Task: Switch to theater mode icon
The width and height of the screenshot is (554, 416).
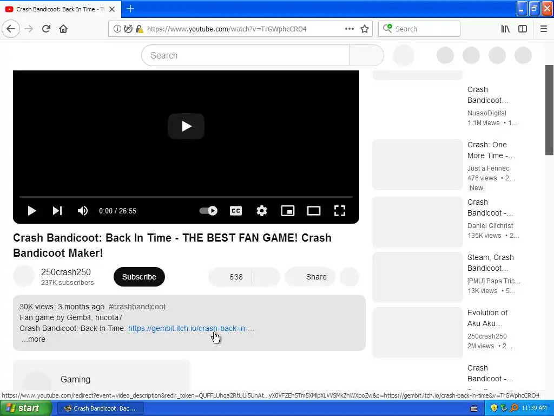Action: pos(314,211)
